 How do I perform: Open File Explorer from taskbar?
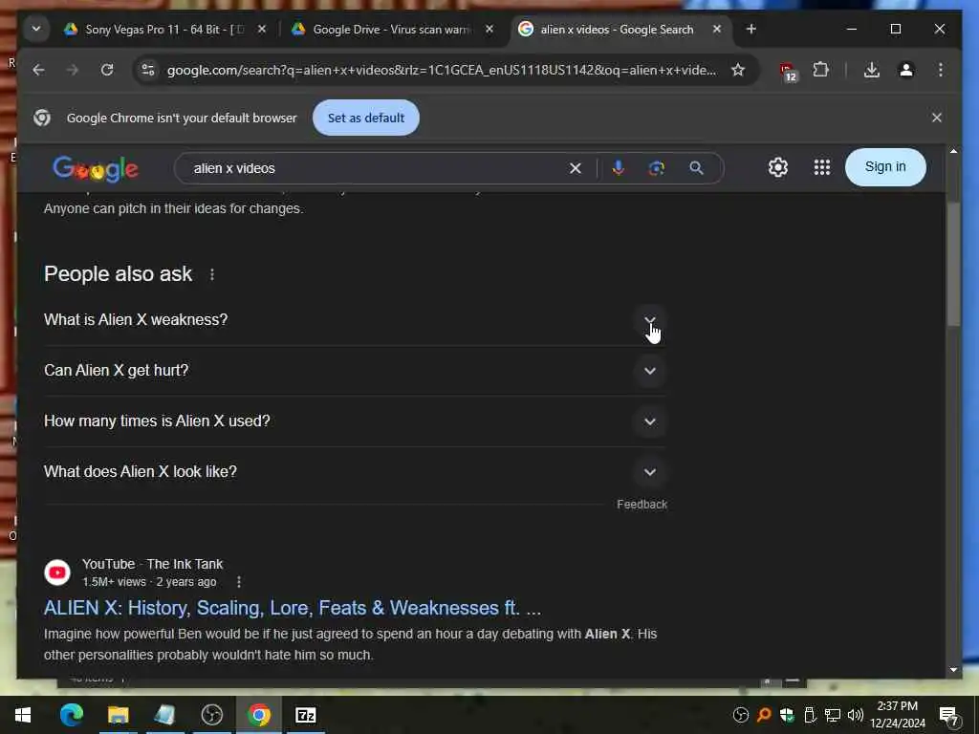[118, 715]
